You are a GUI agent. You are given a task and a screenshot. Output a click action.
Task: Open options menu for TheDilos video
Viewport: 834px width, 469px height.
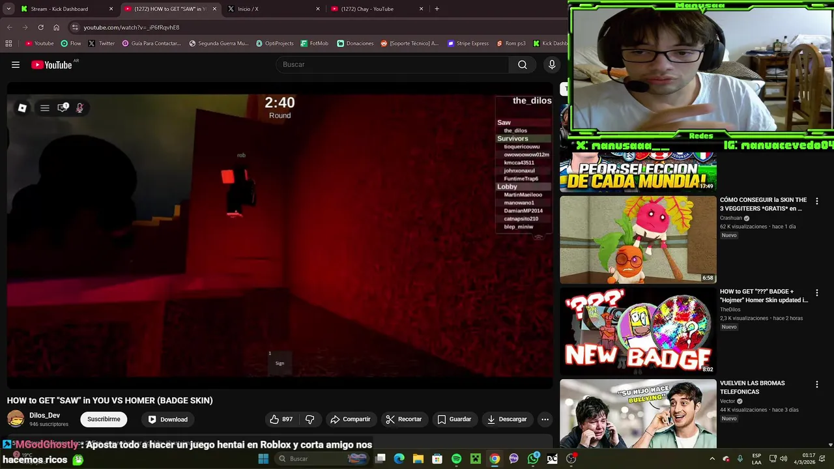pos(816,293)
